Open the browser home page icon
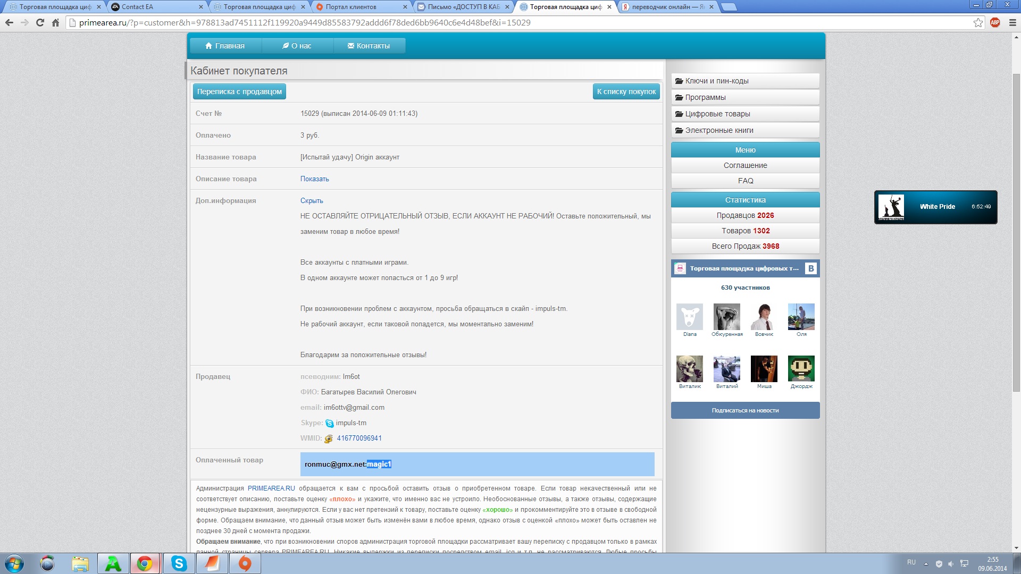Screen dimensions: 1021x574 click(x=55, y=22)
